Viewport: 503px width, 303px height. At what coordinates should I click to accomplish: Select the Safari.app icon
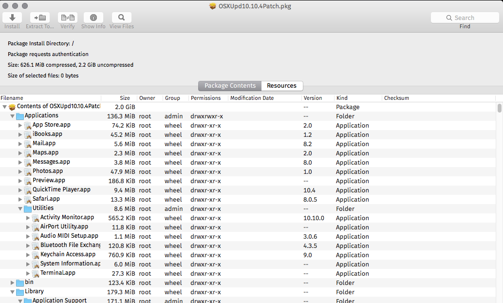tap(28, 200)
